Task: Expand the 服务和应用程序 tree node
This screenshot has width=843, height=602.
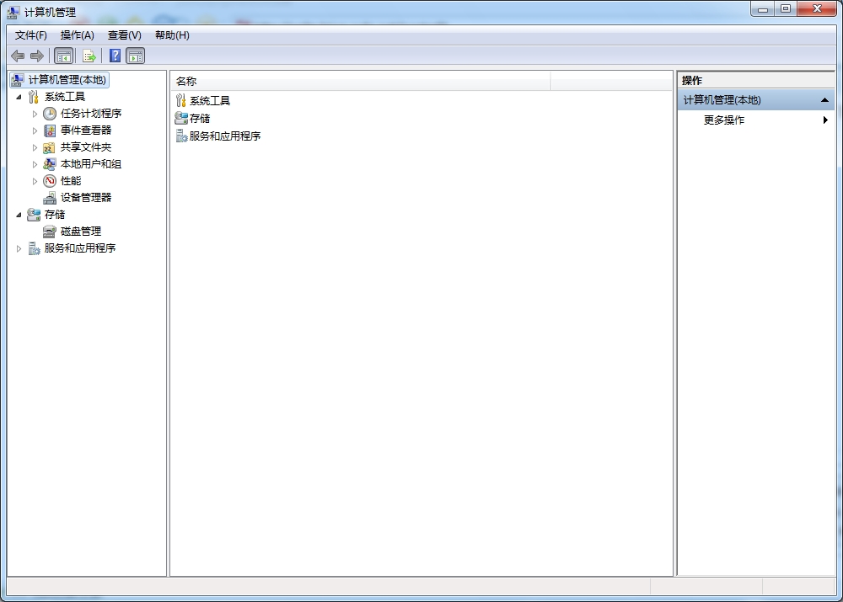Action: pos(19,248)
